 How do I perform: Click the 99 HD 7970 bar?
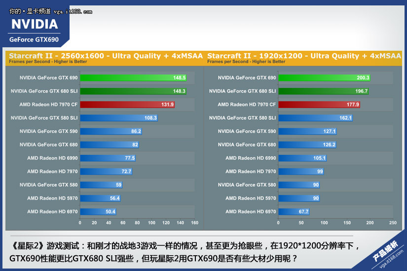pos(301,171)
